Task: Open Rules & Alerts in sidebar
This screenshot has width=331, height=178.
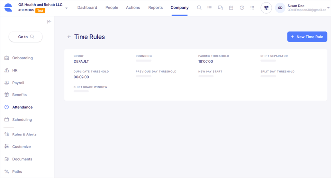Action: point(24,134)
